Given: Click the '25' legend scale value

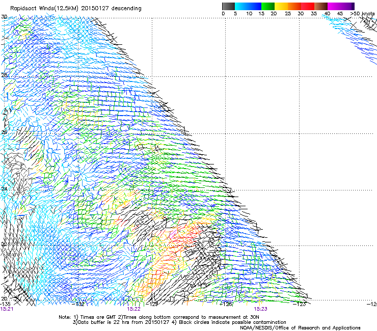Looking at the screenshot, I should [288, 14].
